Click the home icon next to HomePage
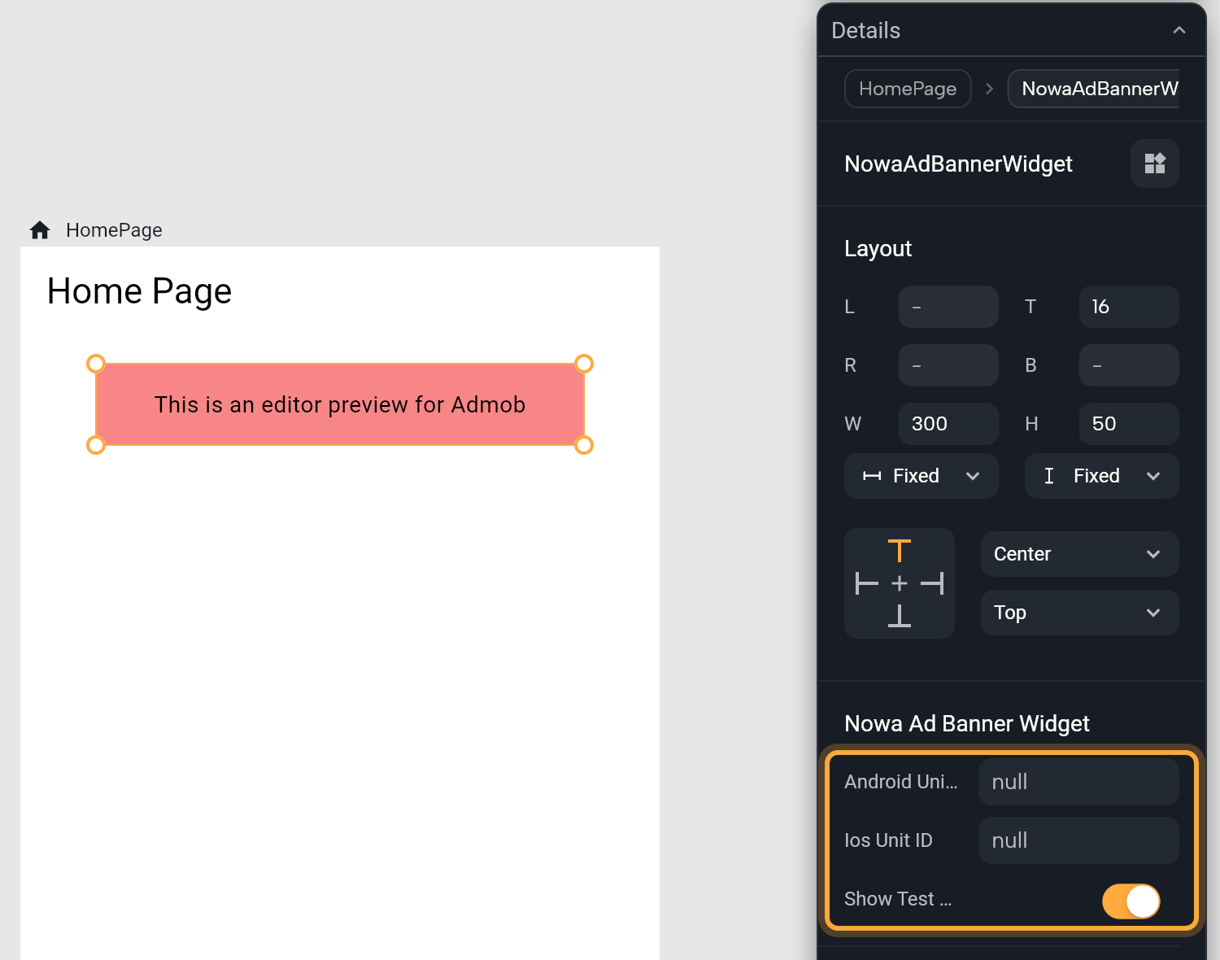The image size is (1220, 960). (40, 230)
